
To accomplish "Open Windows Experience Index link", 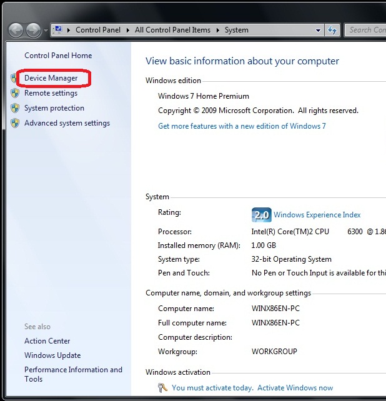I will click(x=317, y=215).
